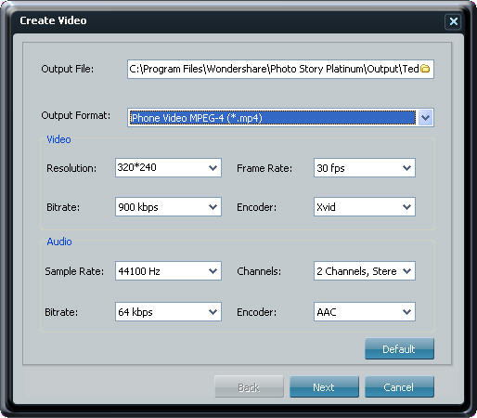Open the audio Encoder dropdown showing AAC
This screenshot has width=477, height=418.
click(364, 311)
